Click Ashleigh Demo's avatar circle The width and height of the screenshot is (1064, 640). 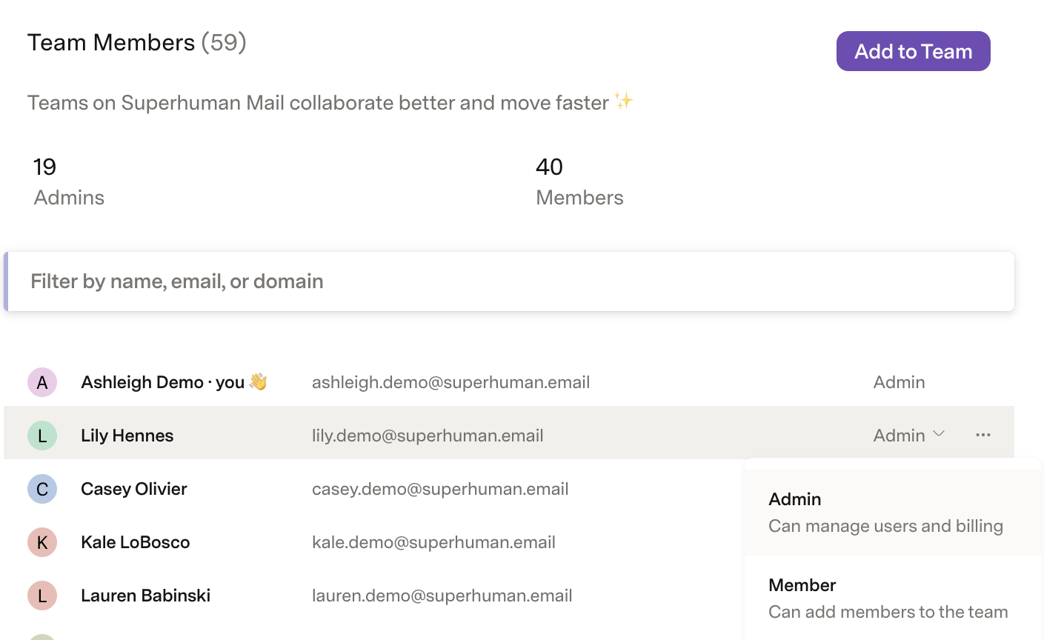[x=42, y=382]
